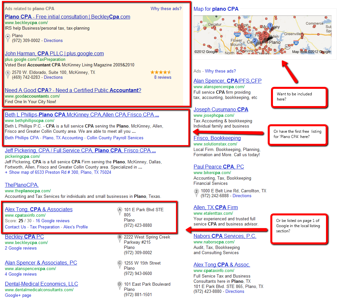Click the www.bikercpa.com green URL
The height and width of the screenshot is (300, 339).
click(212, 172)
